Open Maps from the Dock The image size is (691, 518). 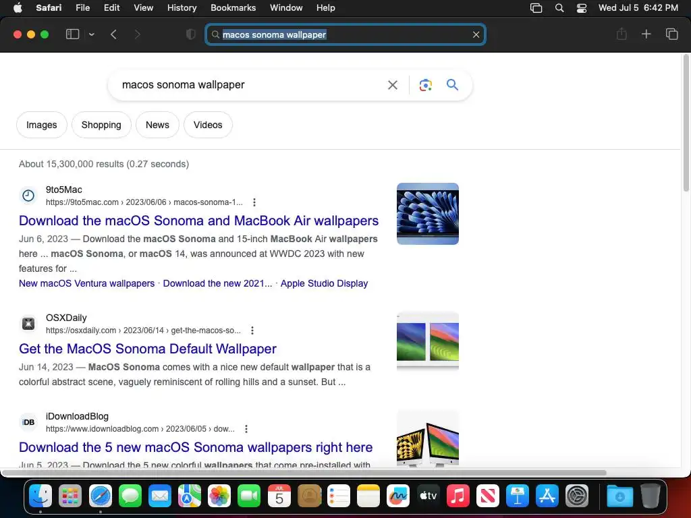(190, 496)
